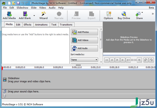Click the rotate left preview button
Viewport: 157px width, 108px height.
click(146, 60)
